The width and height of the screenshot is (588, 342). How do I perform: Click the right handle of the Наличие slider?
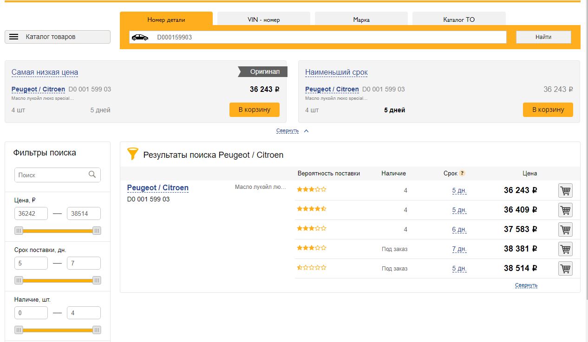97,330
